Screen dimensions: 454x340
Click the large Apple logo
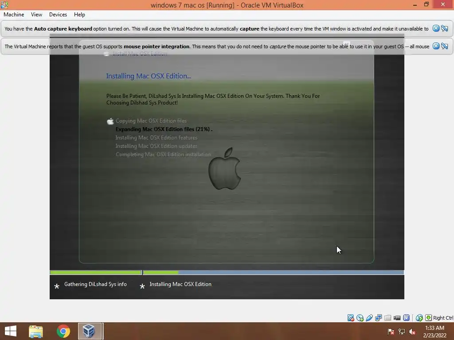225,169
